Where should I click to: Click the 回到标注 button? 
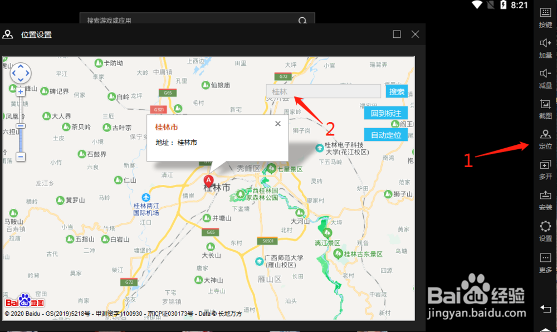(386, 113)
